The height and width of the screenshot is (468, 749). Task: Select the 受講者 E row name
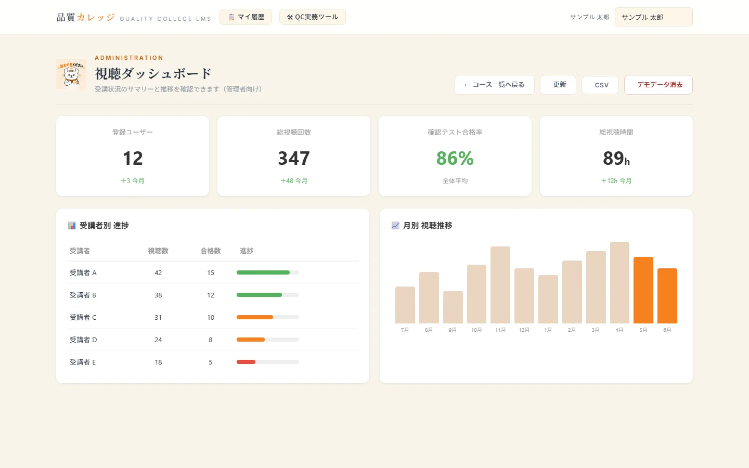tap(83, 362)
